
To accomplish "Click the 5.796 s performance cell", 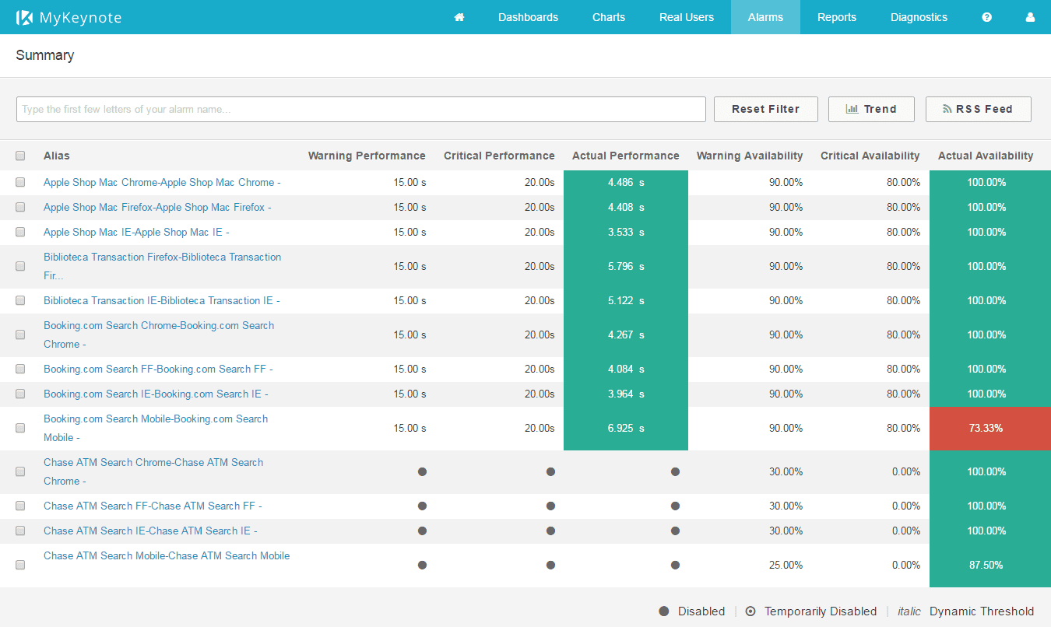I will point(626,266).
